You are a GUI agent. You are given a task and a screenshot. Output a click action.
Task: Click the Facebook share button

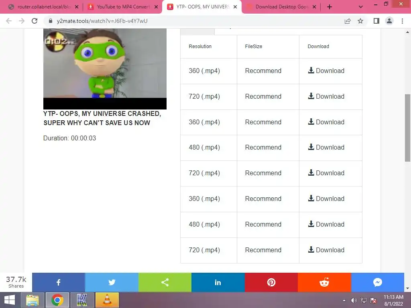coord(59,282)
